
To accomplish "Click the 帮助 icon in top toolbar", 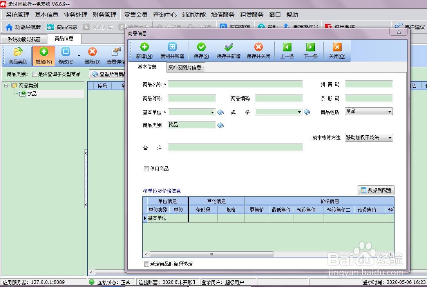I will coord(268,27).
